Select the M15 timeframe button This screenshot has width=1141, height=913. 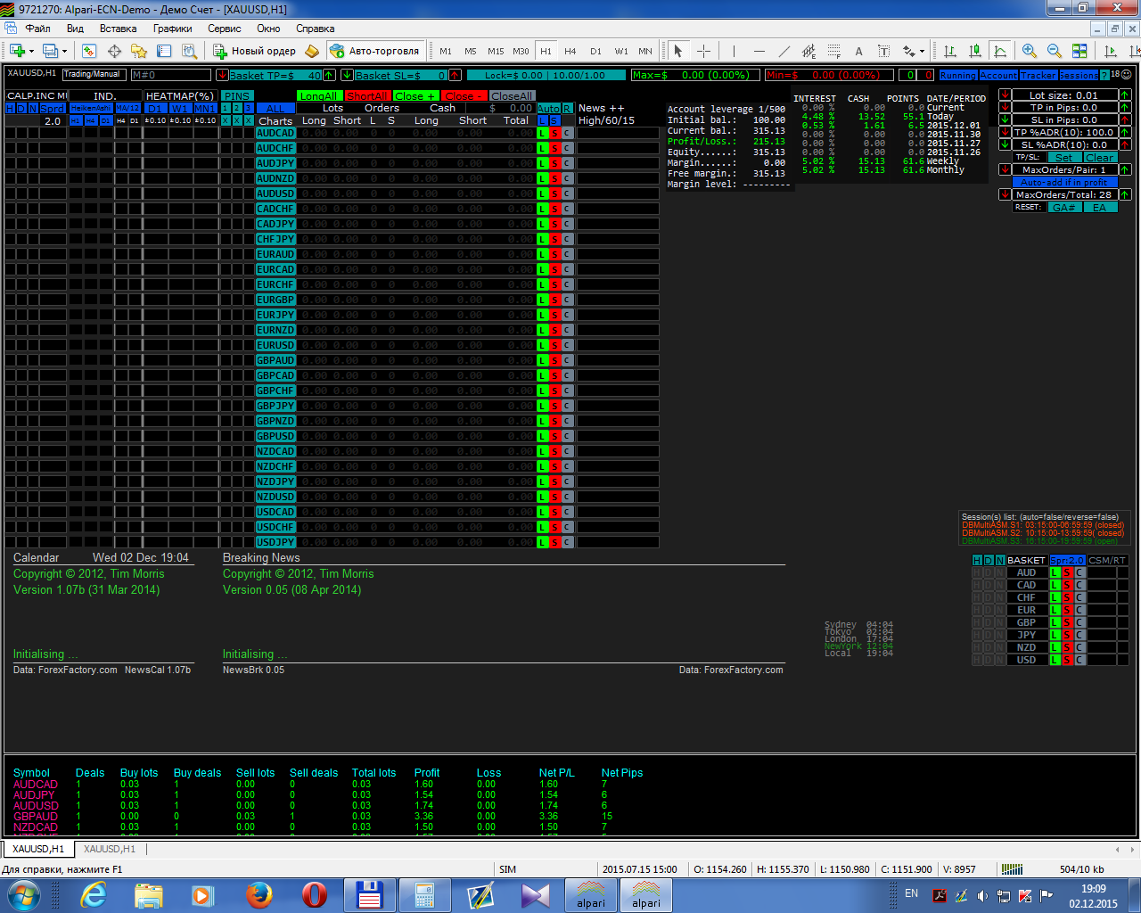[496, 51]
